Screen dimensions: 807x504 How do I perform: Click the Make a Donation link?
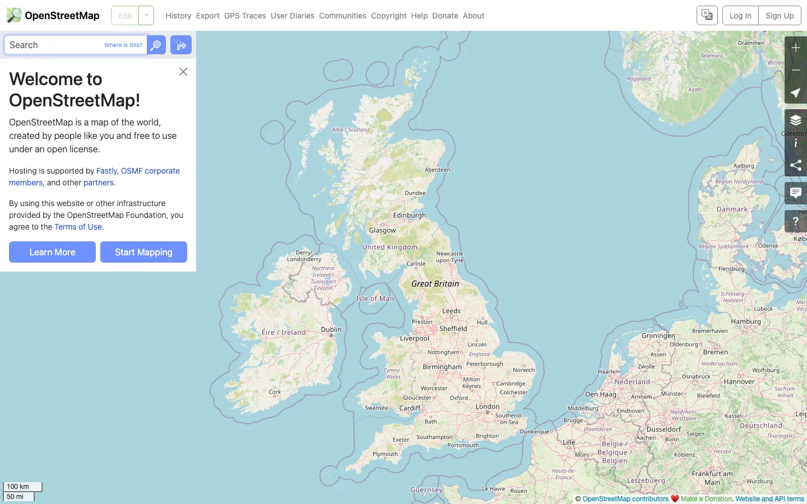tap(706, 499)
